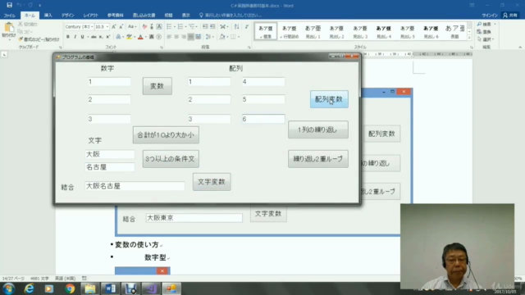Switch to the 校閲 tab

168,16
